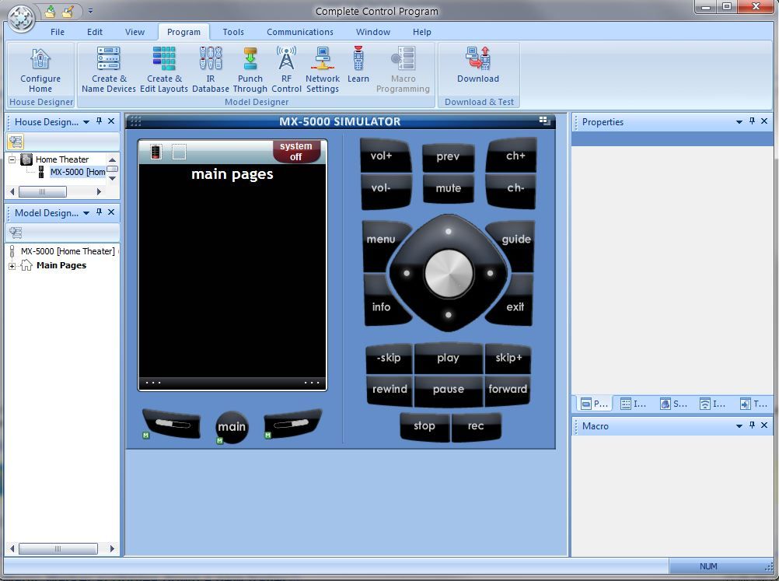Click the second quick access toolbar icon
This screenshot has width=779, height=581.
[68, 11]
